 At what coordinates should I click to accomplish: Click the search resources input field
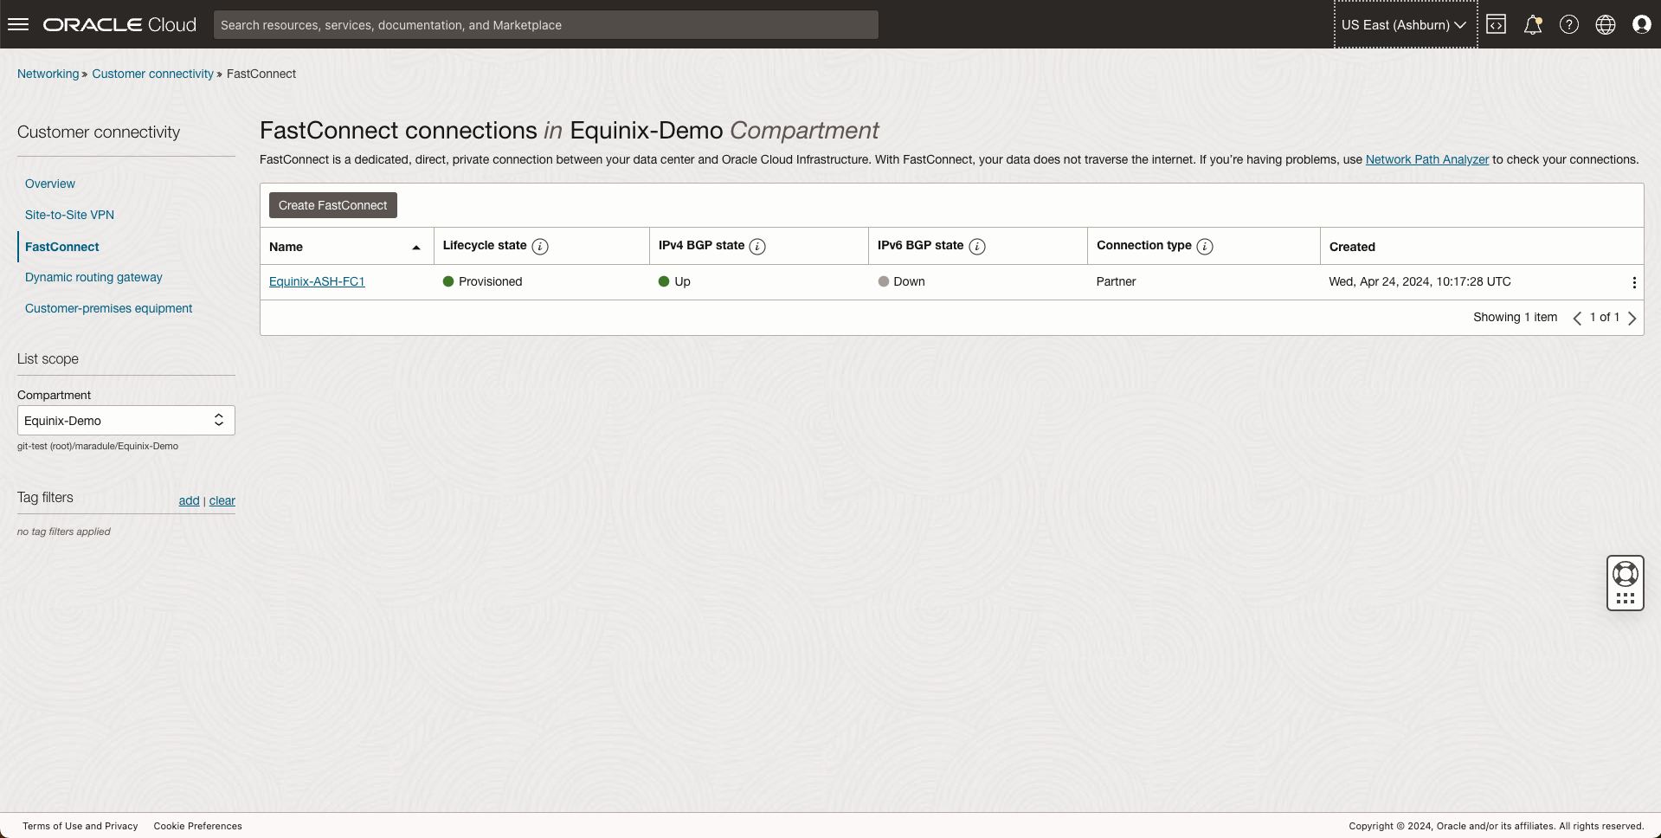point(545,24)
